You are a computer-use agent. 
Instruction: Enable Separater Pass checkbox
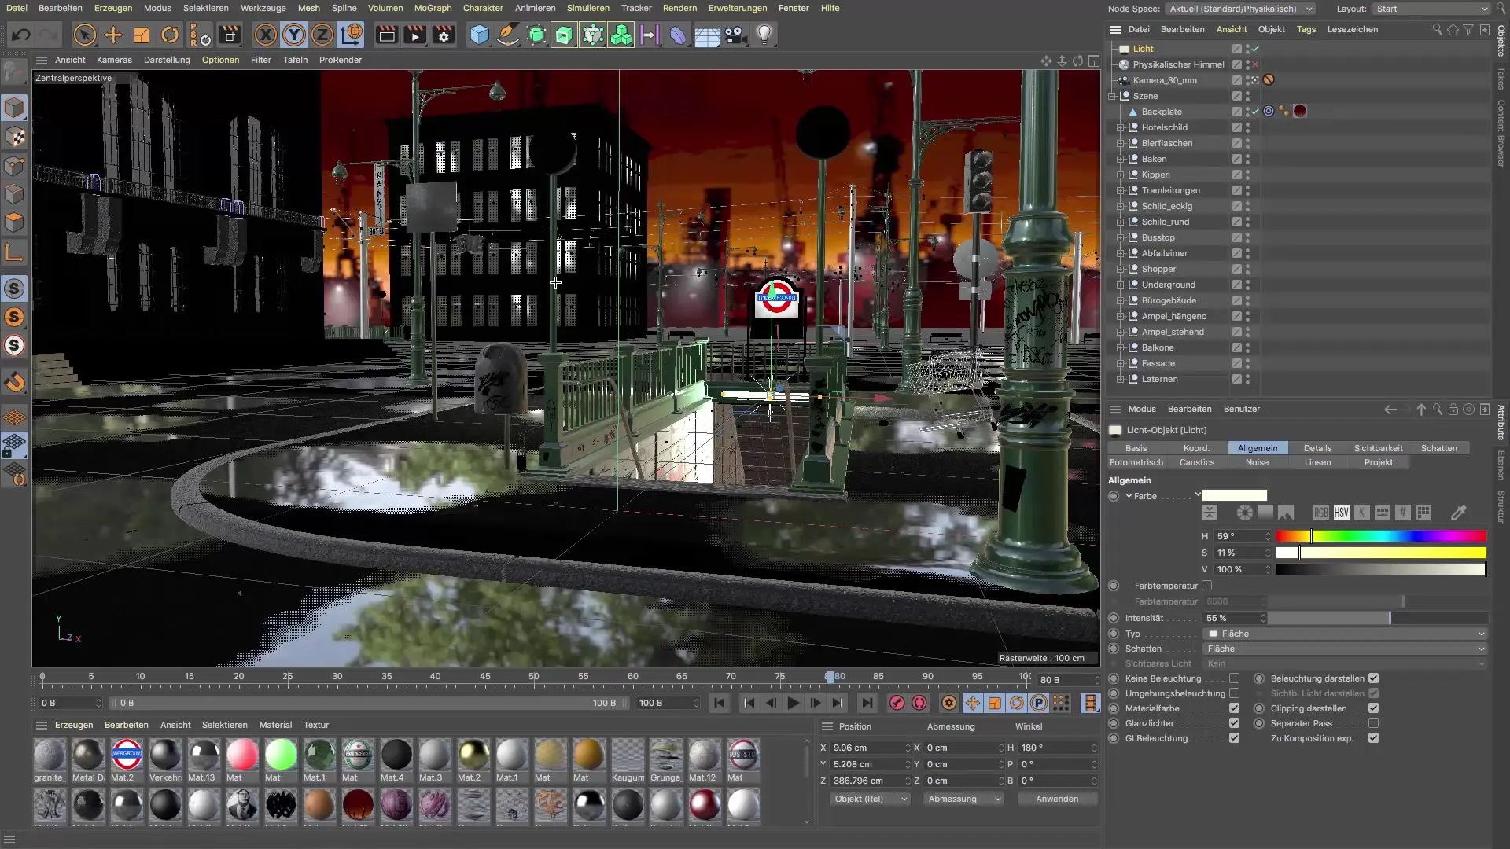[x=1373, y=723]
